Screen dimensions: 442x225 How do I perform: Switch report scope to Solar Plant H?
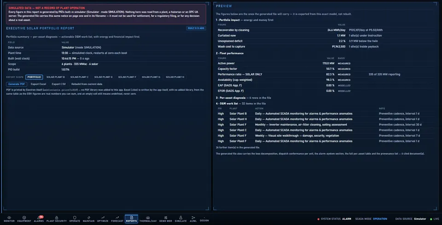pos(175,77)
